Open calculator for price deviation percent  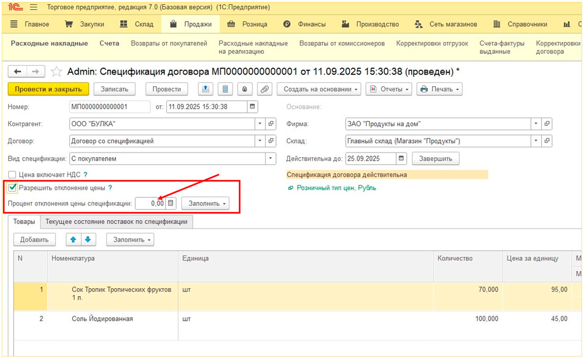pos(170,203)
